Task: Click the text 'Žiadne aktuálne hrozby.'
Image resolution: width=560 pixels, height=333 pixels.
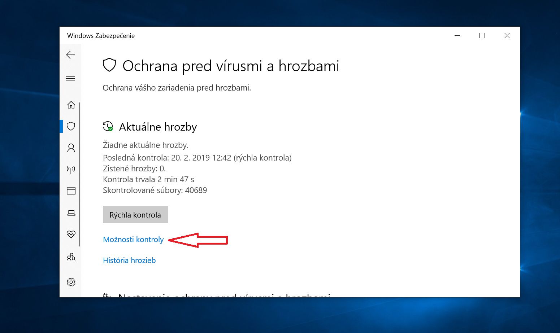Action: pyautogui.click(x=146, y=145)
